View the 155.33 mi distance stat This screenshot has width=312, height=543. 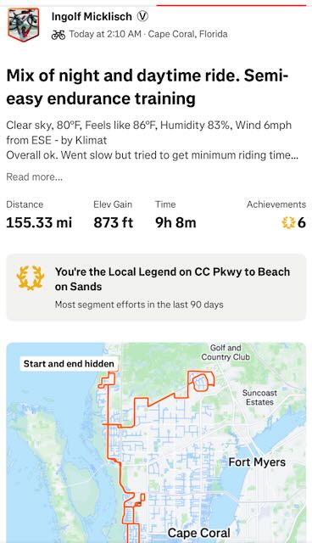coord(39,222)
